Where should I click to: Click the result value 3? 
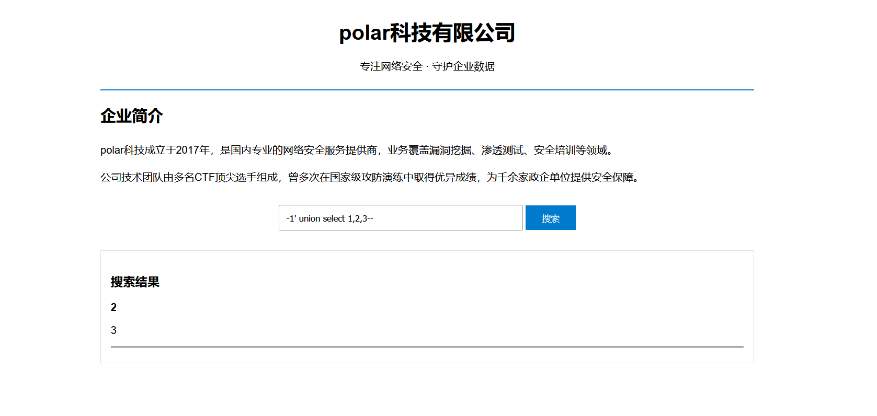[113, 330]
